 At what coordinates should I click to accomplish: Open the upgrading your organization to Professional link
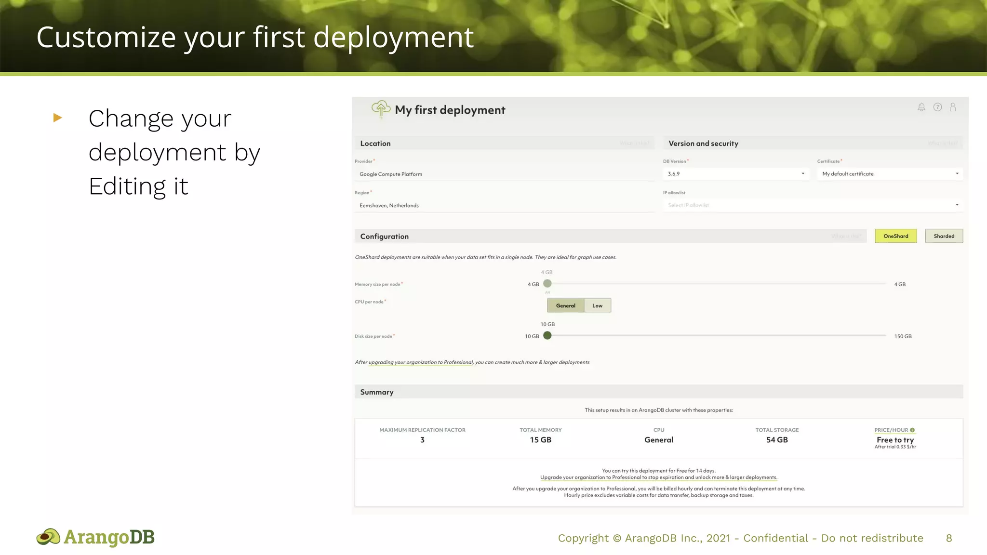[421, 362]
